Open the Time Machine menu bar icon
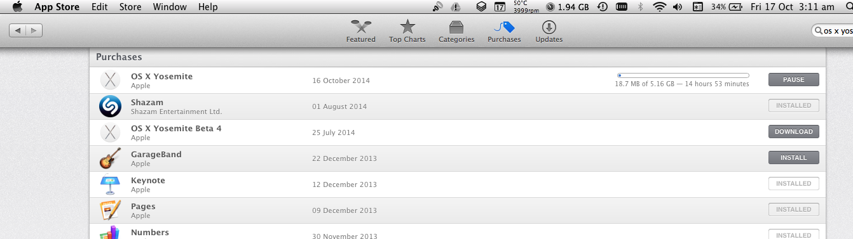The width and height of the screenshot is (853, 239). coord(602,7)
